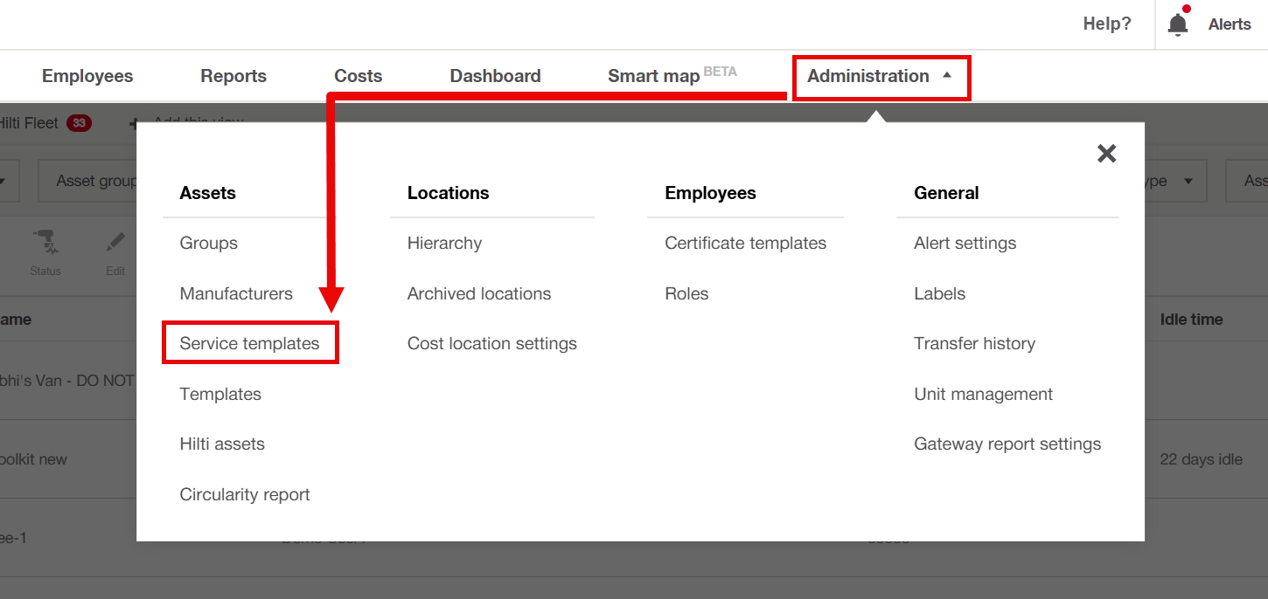Switch to the Reports tab
1268x599 pixels.
(x=233, y=76)
